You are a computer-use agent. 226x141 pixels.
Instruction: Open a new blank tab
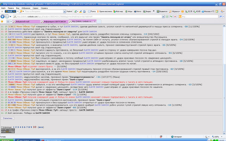tap(99, 21)
